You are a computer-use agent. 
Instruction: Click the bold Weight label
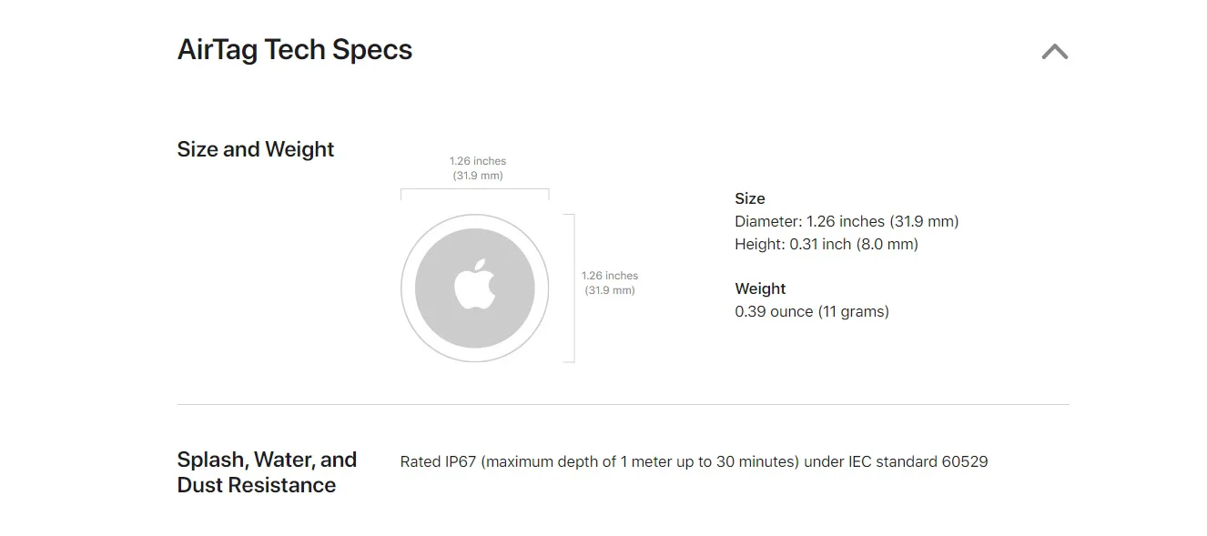pos(760,288)
